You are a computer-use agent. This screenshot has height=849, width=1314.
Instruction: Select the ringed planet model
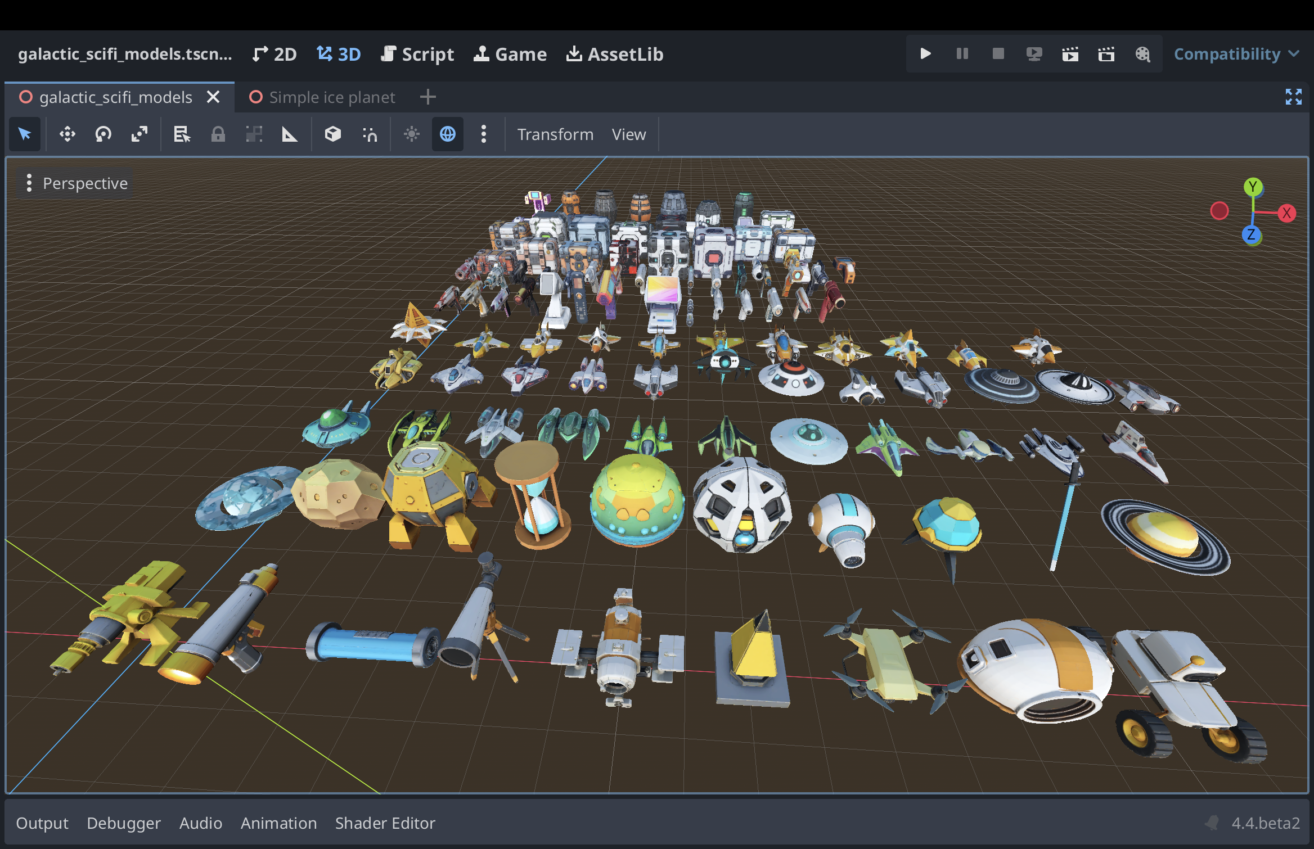[1165, 537]
